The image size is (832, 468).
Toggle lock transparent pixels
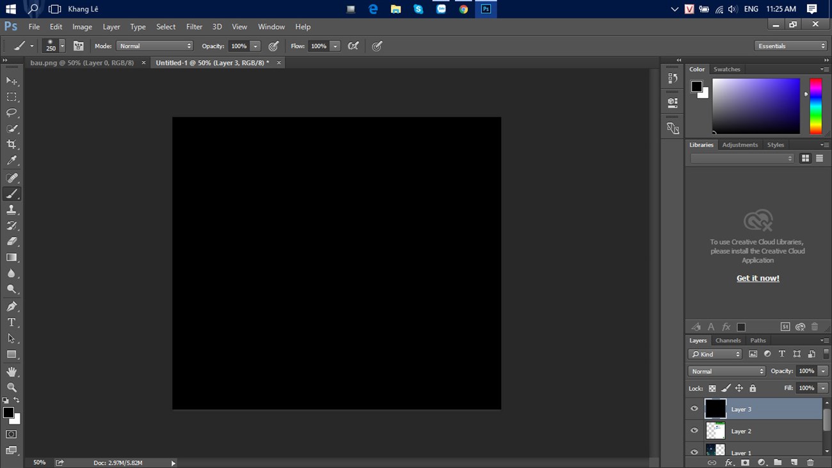coord(712,389)
